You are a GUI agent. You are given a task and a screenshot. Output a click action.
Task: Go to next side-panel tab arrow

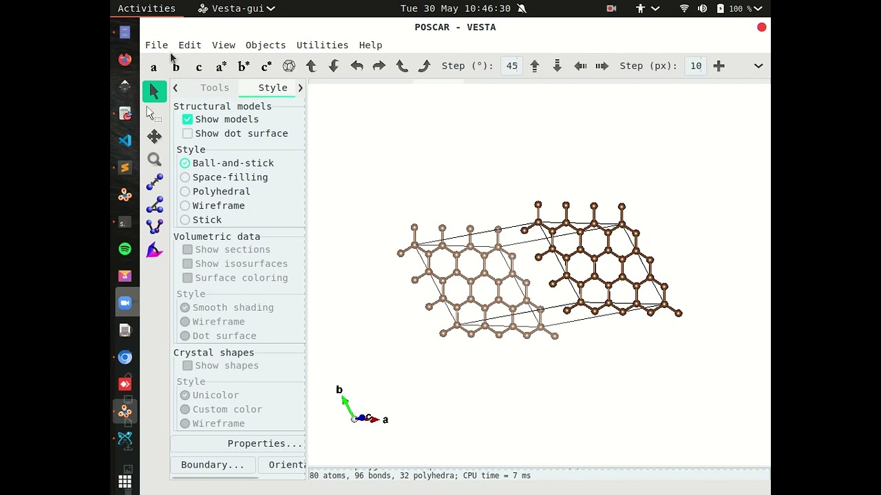(300, 88)
